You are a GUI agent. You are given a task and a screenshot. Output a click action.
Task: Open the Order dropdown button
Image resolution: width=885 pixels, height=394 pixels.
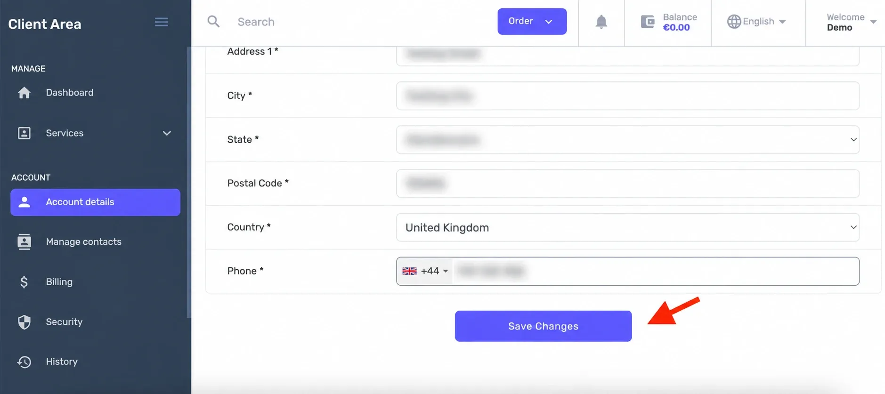(532, 21)
